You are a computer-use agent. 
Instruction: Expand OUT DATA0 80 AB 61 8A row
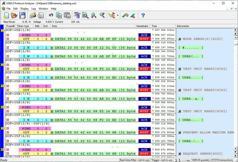pyautogui.click(x=52, y=90)
